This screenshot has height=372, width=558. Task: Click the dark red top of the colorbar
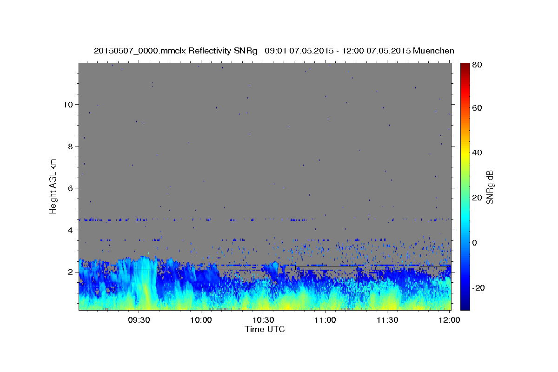[x=465, y=66]
